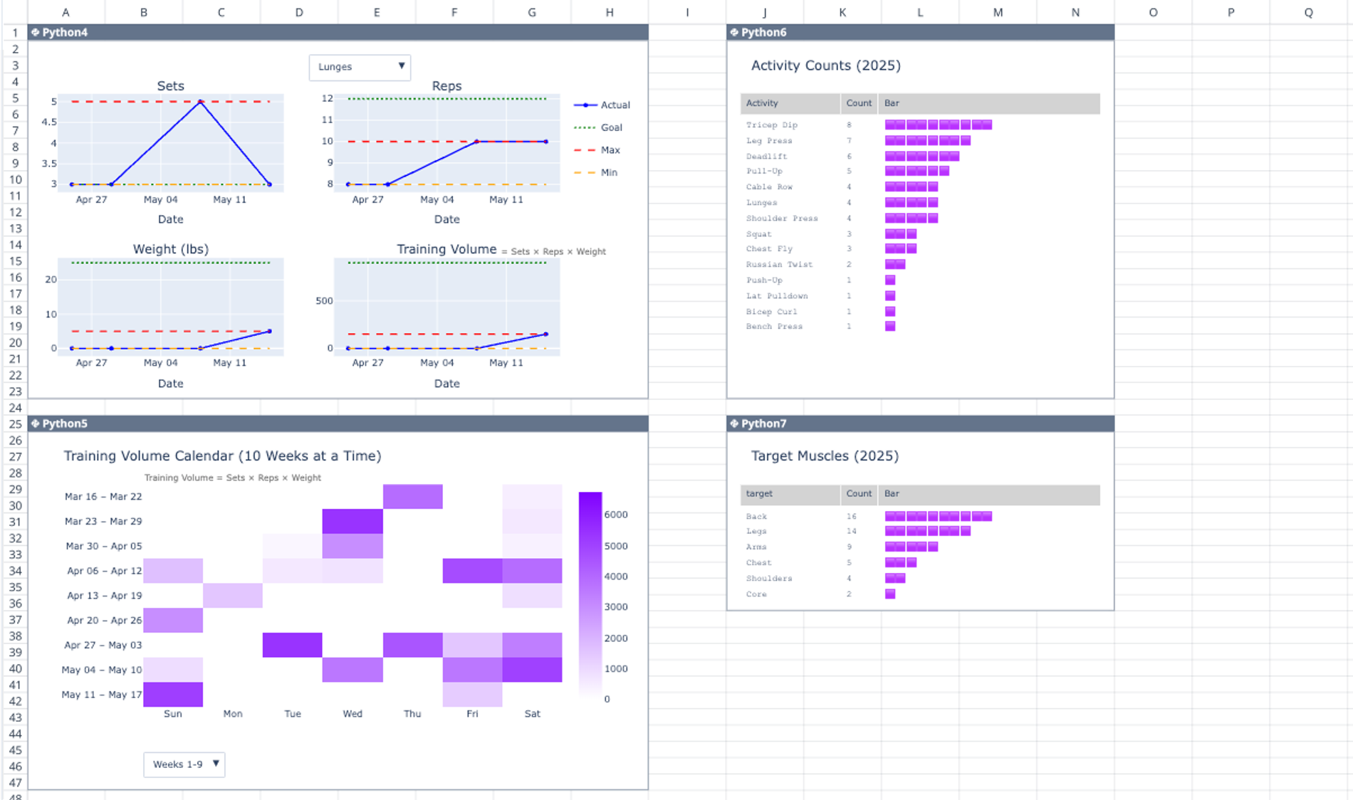Click Thursday cell for Mar 16 – Mar 22
Image resolution: width=1353 pixels, height=800 pixels.
pyautogui.click(x=413, y=497)
